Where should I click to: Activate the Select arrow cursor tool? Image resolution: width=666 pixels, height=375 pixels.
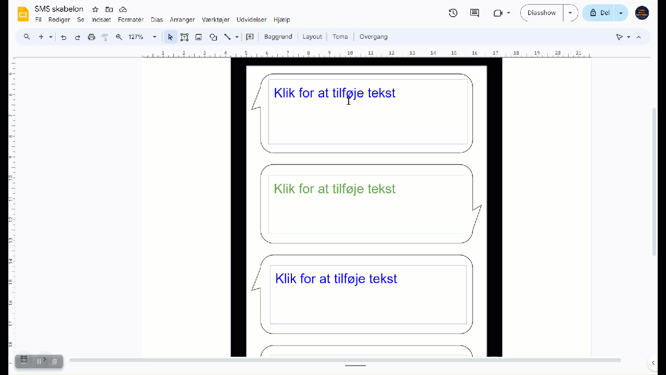point(170,37)
